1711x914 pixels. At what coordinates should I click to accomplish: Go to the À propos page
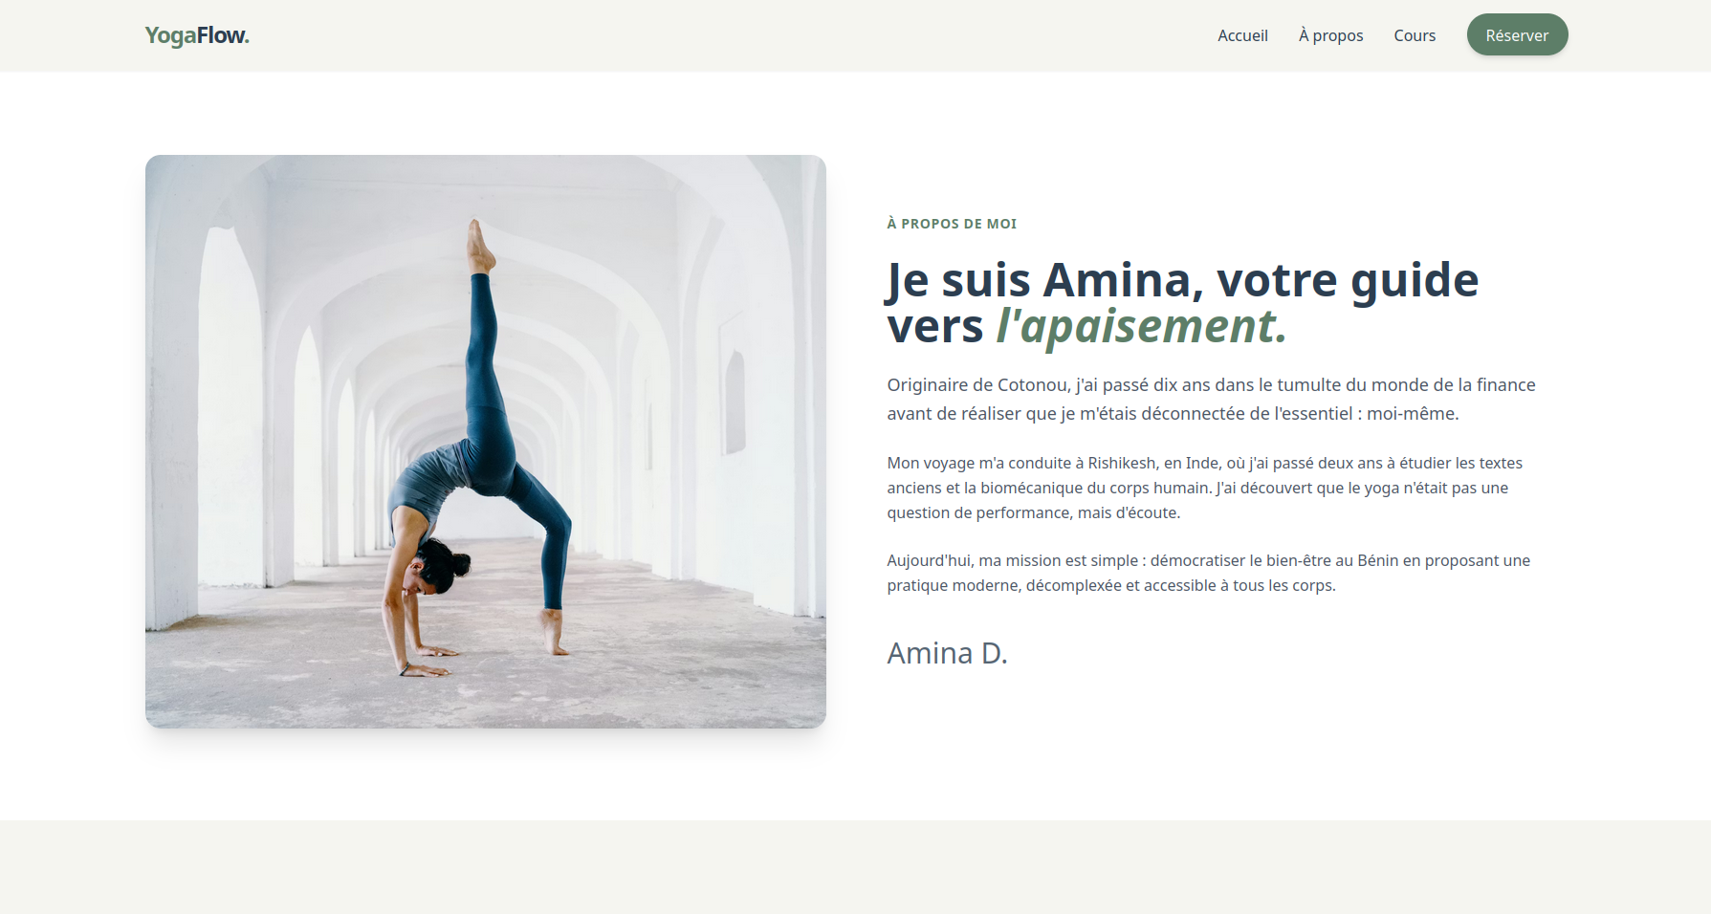pyautogui.click(x=1330, y=35)
